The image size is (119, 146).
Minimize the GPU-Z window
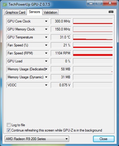click(91, 3)
